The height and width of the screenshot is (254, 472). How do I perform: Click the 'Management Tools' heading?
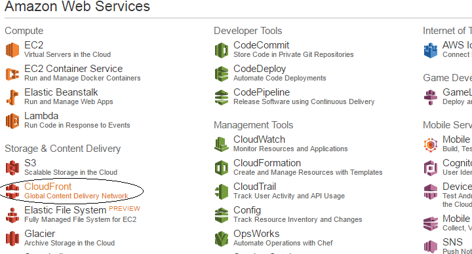[254, 125]
